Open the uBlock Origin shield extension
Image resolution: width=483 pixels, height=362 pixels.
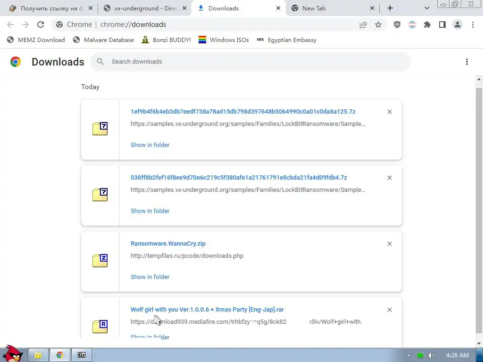point(397,25)
